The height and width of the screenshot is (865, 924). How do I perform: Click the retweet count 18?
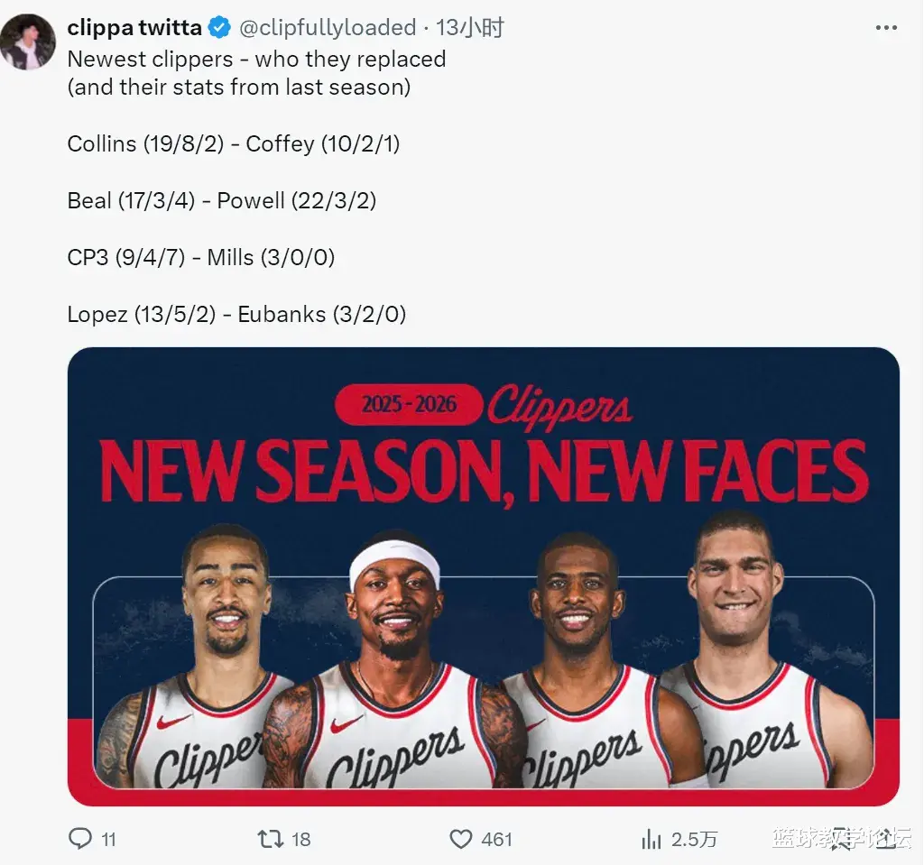tap(300, 840)
